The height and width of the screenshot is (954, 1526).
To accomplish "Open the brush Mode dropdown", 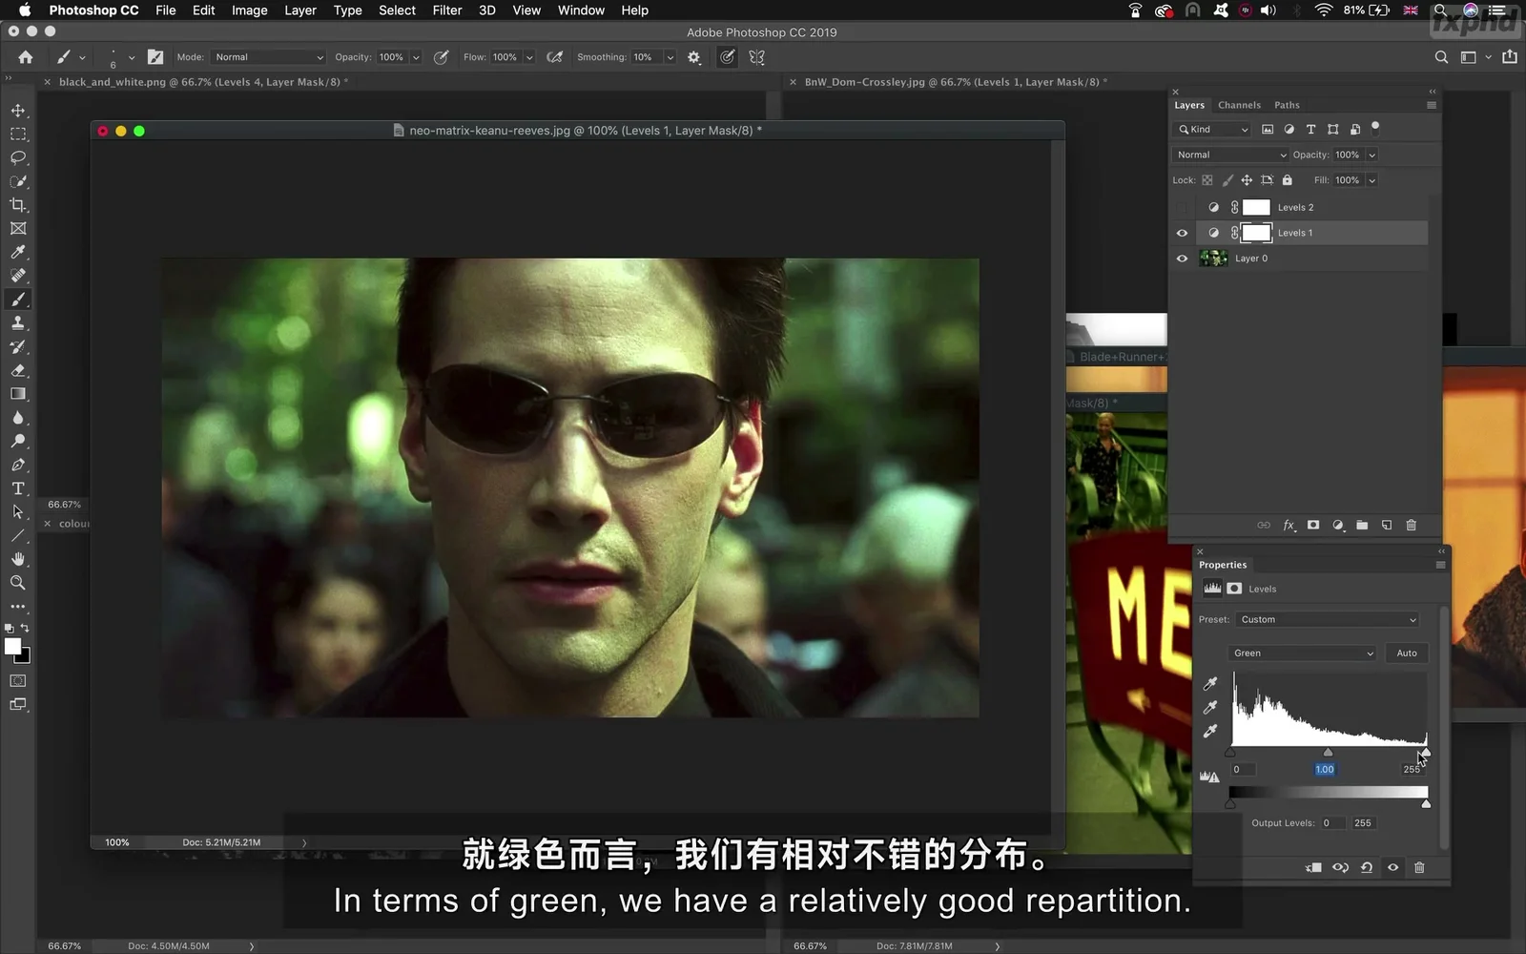I will tap(268, 57).
